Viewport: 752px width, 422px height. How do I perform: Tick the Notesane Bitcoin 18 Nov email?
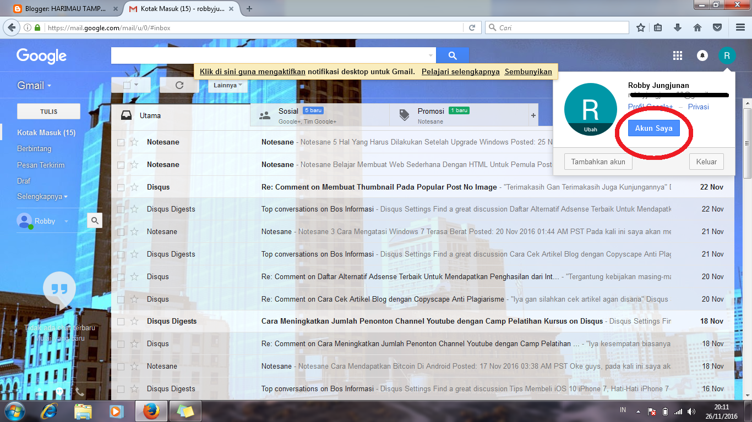[121, 367]
